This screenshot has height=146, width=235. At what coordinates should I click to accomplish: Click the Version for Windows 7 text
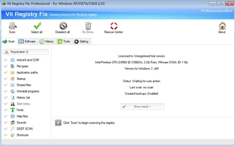[141, 69]
